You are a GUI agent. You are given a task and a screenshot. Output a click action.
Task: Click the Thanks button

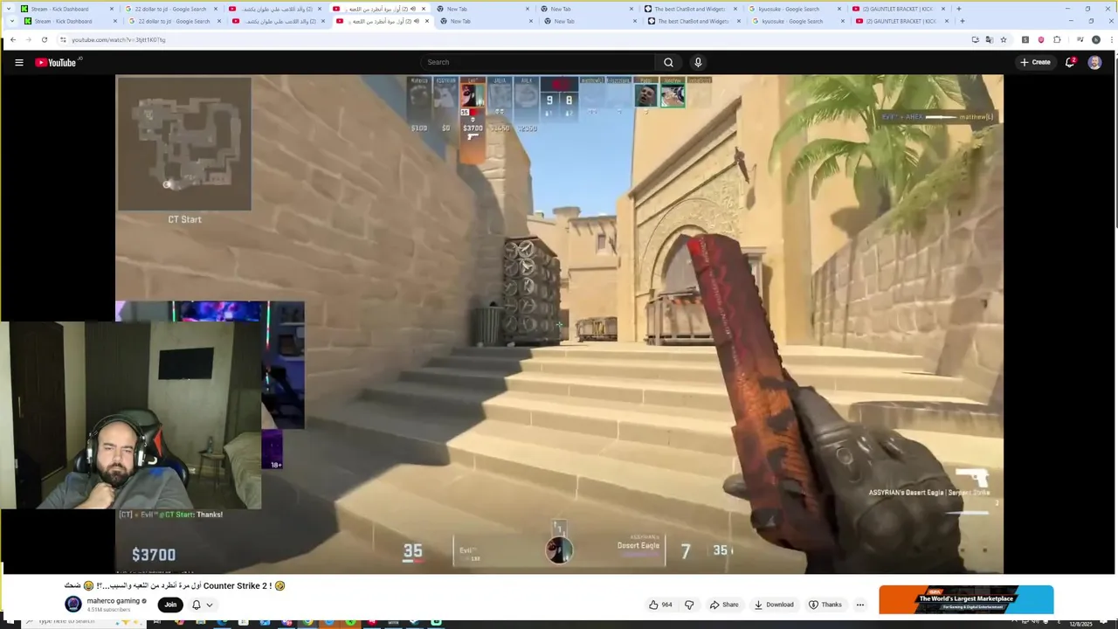tap(825, 605)
